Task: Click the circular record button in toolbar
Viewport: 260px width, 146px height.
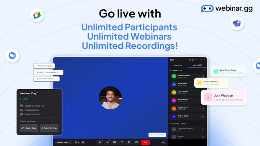Action: [x=122, y=142]
